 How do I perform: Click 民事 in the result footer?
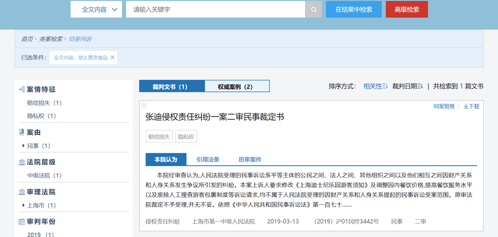pos(397,221)
